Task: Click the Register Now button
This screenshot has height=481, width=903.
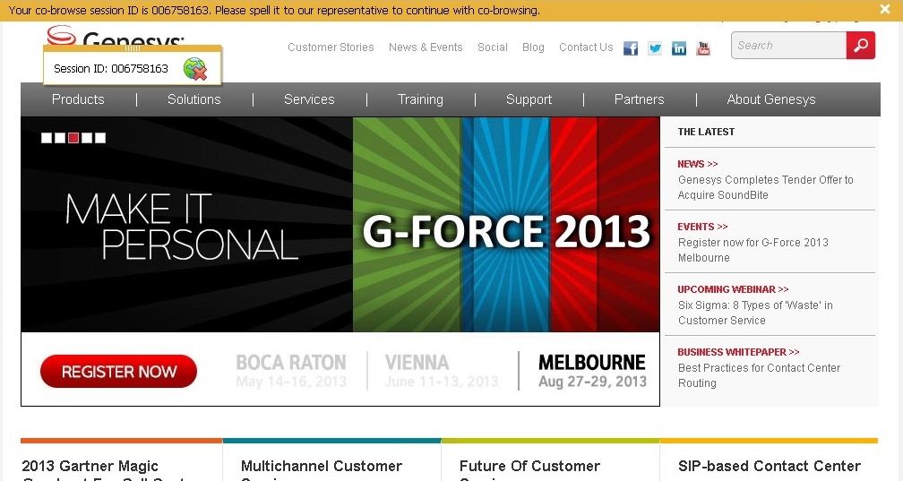Action: (118, 372)
